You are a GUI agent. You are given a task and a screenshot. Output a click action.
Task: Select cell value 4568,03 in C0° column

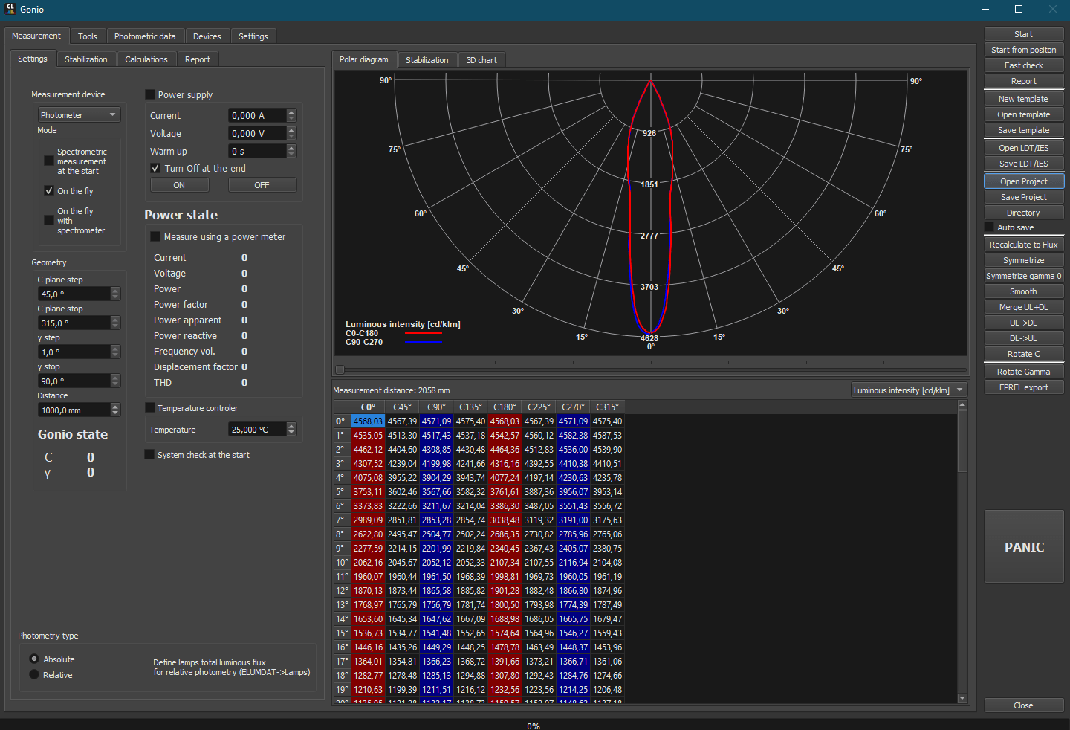(368, 421)
